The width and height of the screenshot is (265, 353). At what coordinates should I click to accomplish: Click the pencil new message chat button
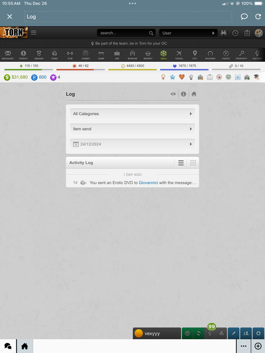[234, 333]
